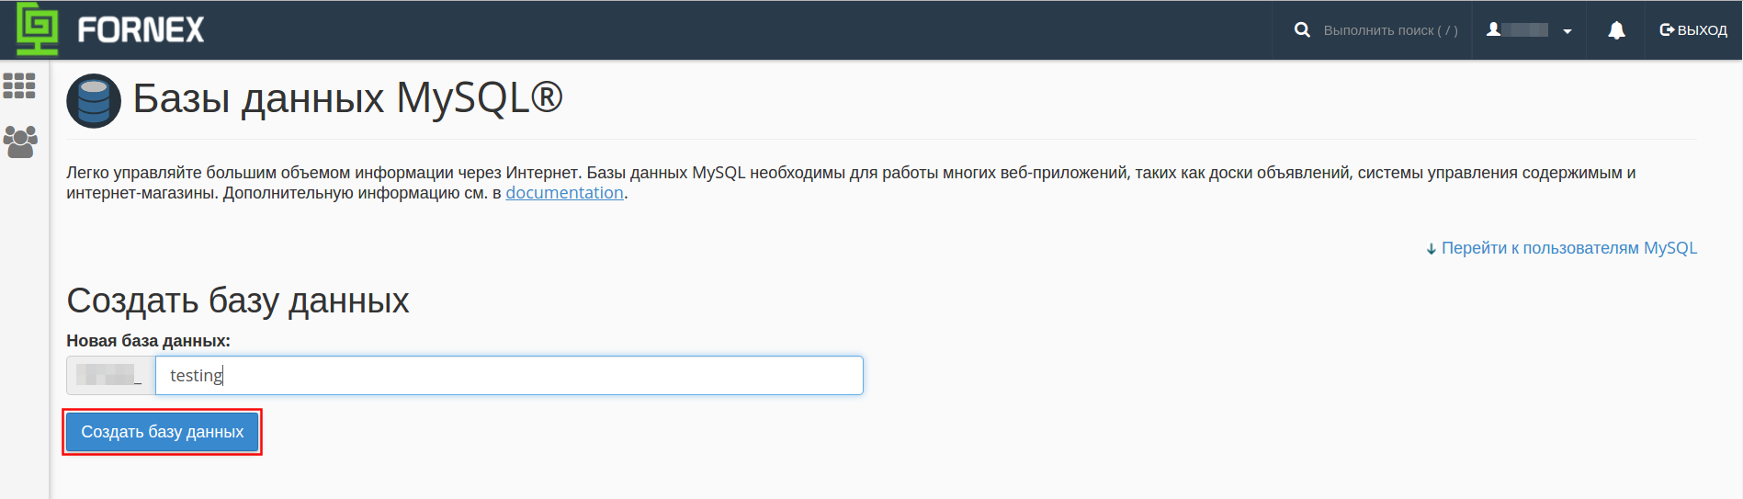Click the new database name field
The width and height of the screenshot is (1743, 499).
pyautogui.click(x=509, y=375)
